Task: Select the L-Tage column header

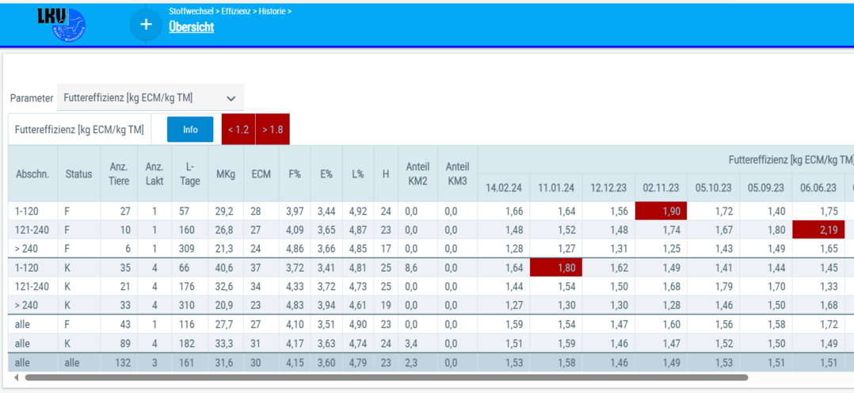Action: tap(189, 173)
